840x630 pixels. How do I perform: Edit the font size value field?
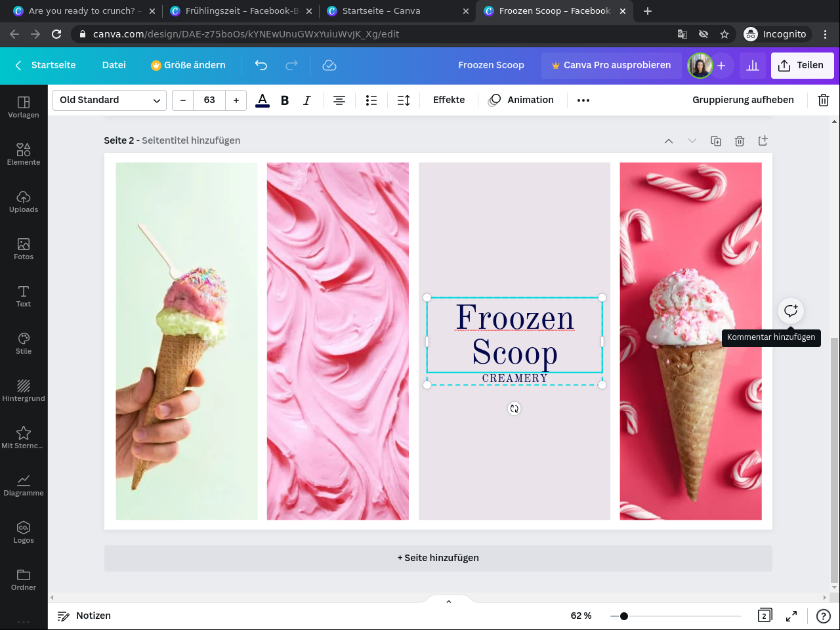click(x=209, y=100)
